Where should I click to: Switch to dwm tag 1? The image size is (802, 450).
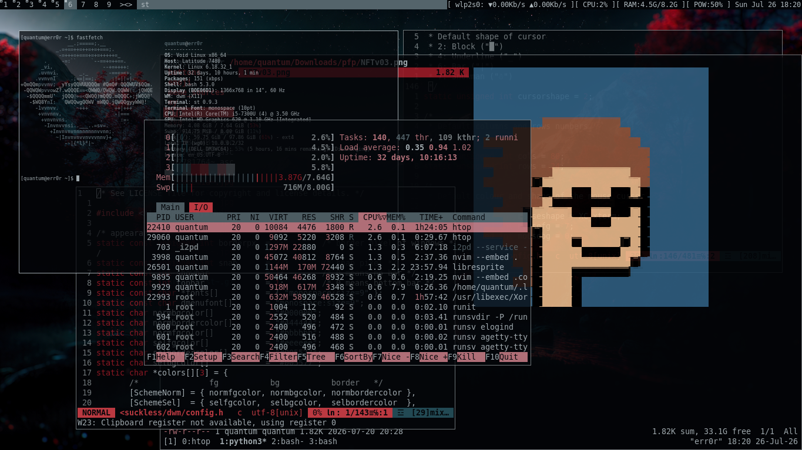5,5
